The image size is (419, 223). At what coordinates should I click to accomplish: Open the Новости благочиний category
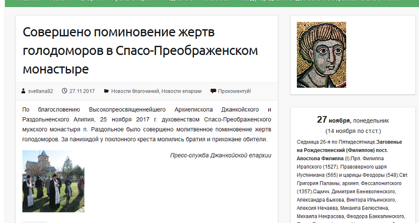pos(135,91)
